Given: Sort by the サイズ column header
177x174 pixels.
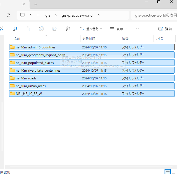Looking at the screenshot, I should [x=164, y=39].
